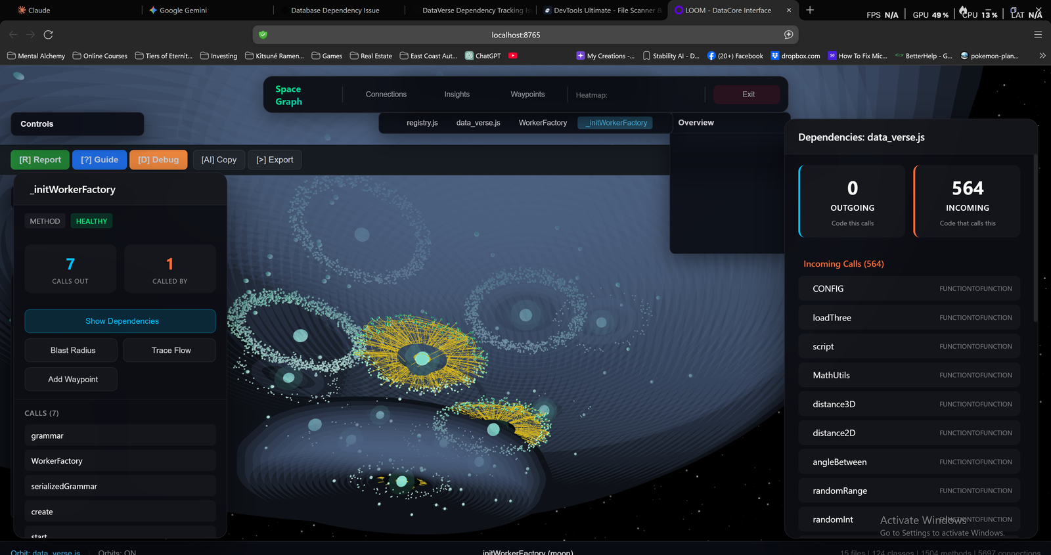Select Space Graph in top menu
1051x555 pixels.
tap(288, 95)
